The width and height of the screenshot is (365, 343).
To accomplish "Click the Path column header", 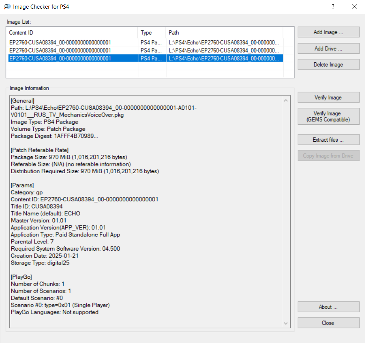I will (225, 33).
